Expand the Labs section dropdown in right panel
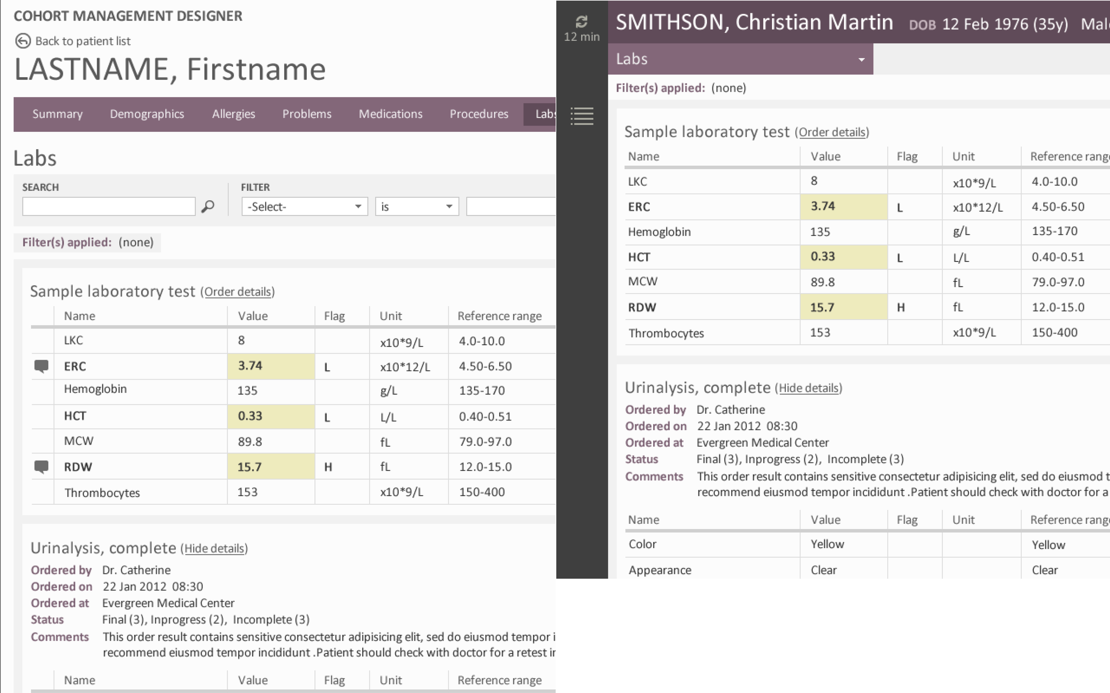1110x693 pixels. 741,59
